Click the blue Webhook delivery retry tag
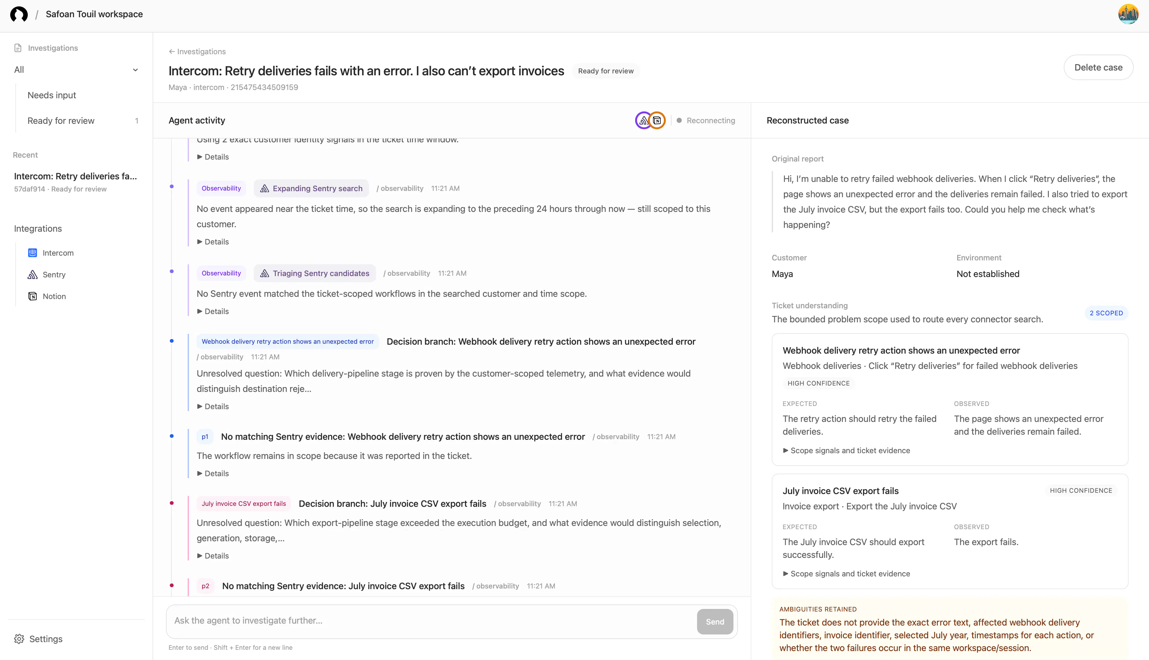 tap(288, 342)
